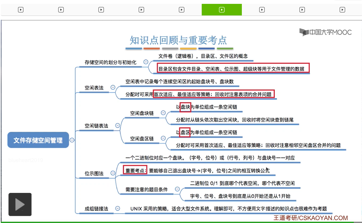
Task: Collapse the 空闲表法 branch toggle
Action: pos(113,87)
